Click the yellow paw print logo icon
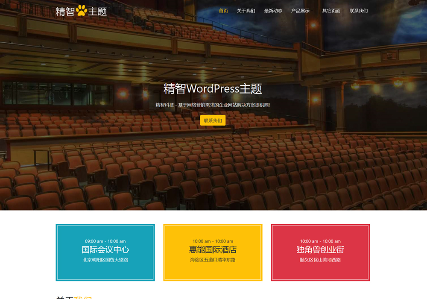 [x=82, y=11]
